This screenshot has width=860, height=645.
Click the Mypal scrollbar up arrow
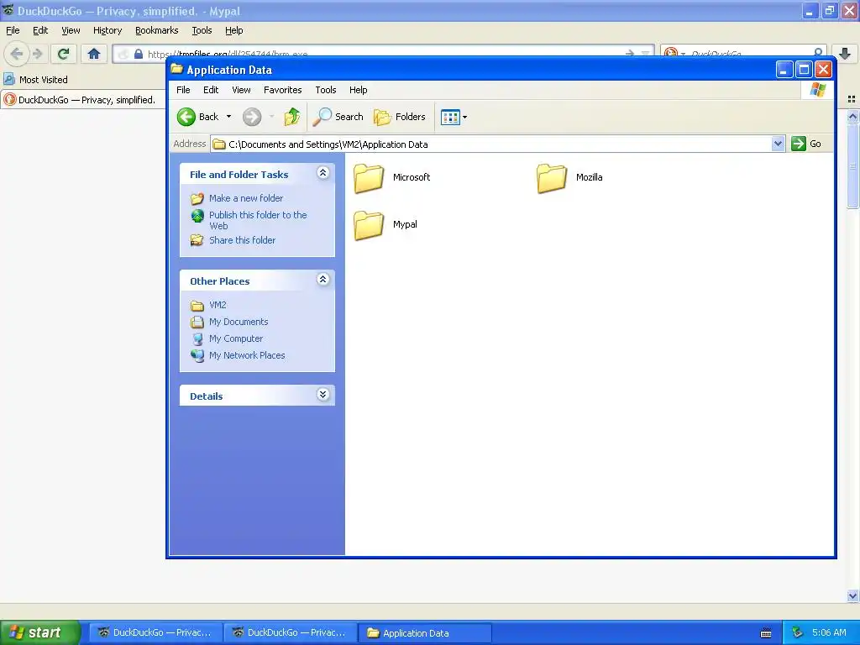(852, 116)
